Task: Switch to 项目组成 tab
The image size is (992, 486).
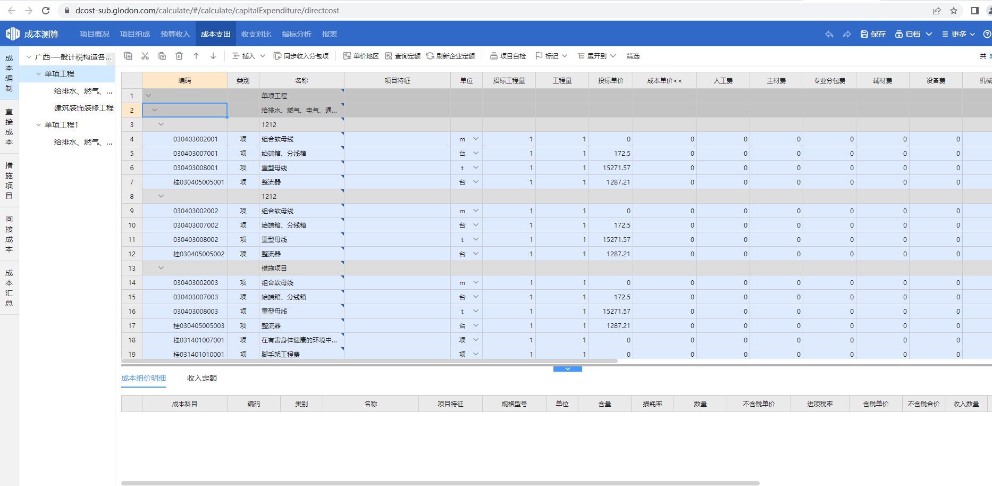Action: coord(135,34)
